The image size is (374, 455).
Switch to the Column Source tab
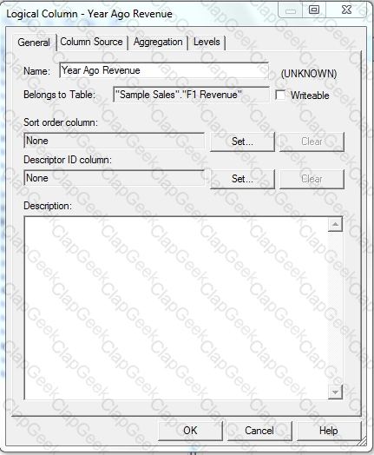92,42
